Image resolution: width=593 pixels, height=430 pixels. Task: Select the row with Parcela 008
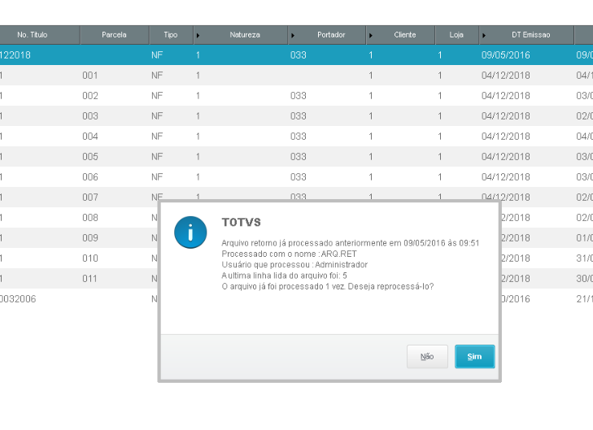click(x=79, y=218)
